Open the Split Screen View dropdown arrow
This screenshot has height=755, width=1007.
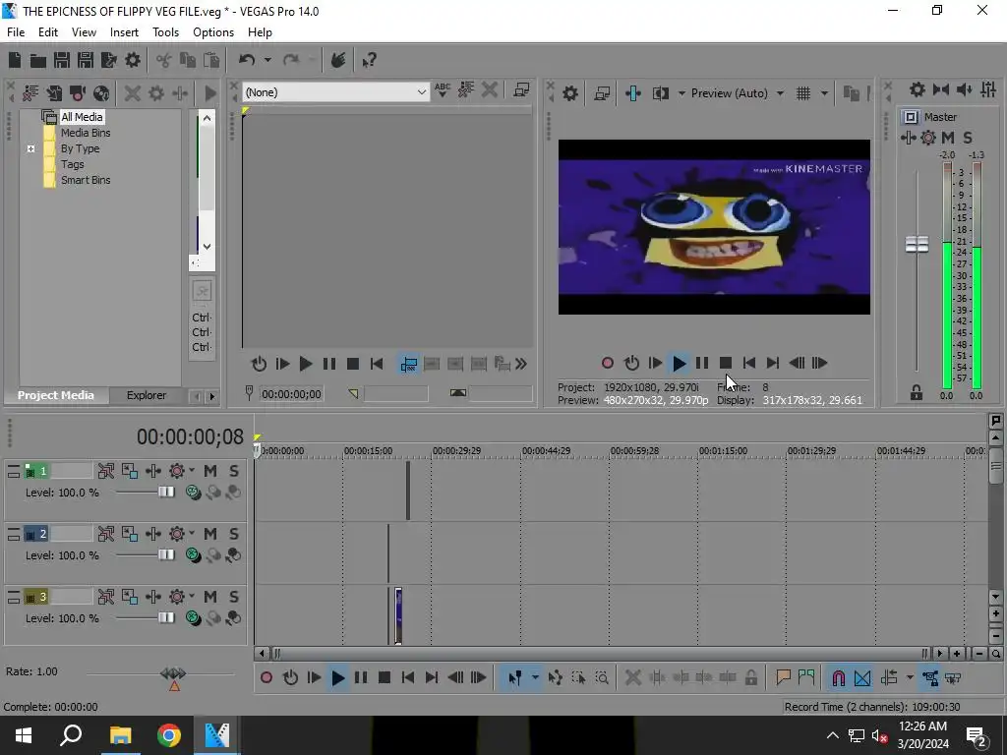(681, 93)
